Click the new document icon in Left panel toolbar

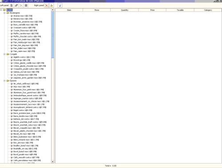coord(12,5)
